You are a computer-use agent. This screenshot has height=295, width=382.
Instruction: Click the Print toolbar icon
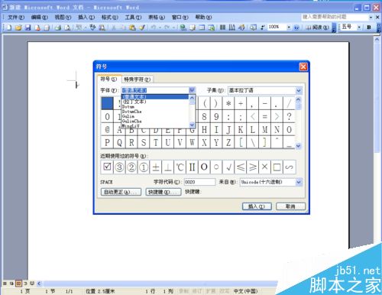(x=58, y=28)
